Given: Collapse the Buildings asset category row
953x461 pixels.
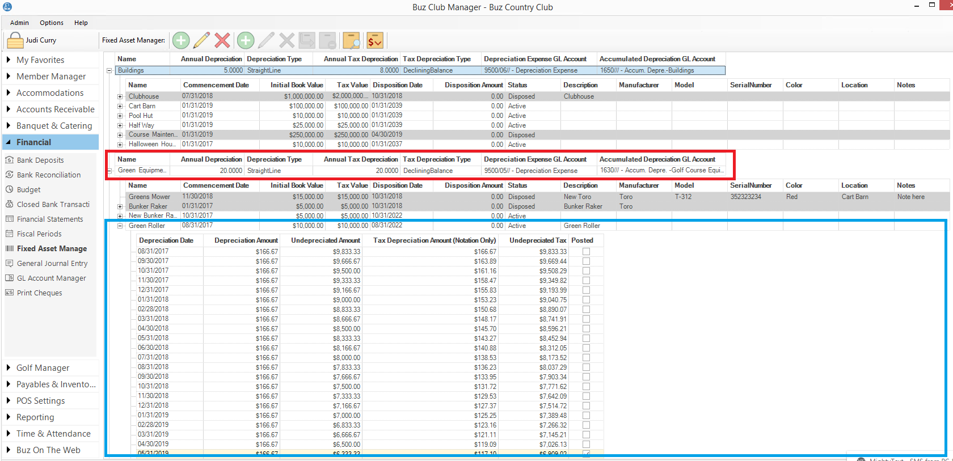Looking at the screenshot, I should [x=109, y=71].
